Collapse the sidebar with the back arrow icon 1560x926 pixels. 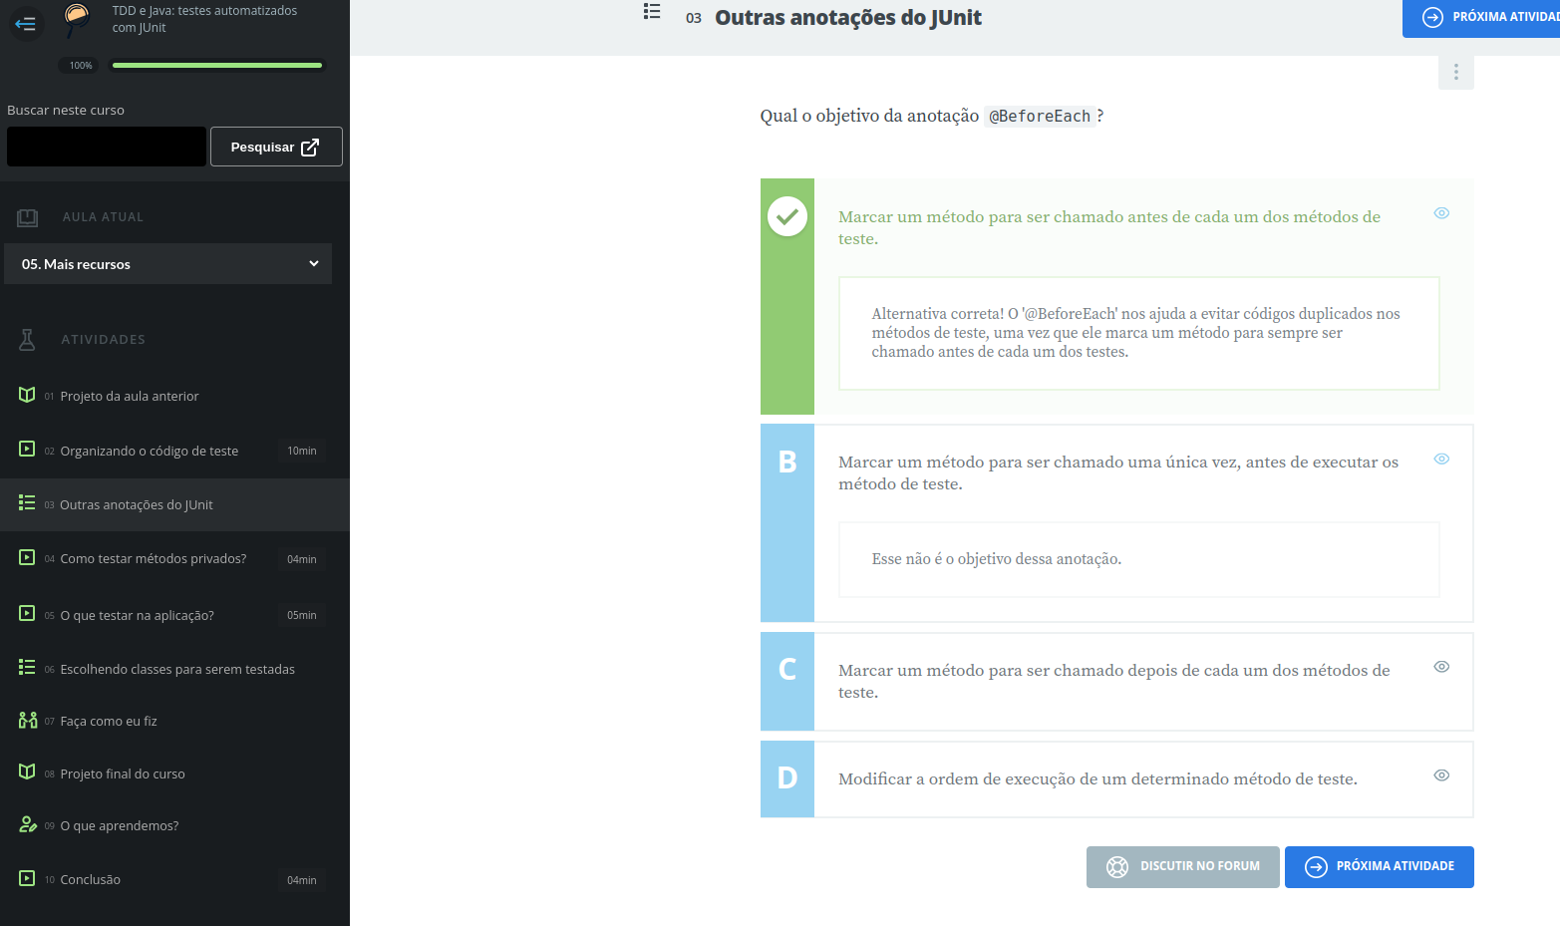(x=26, y=23)
